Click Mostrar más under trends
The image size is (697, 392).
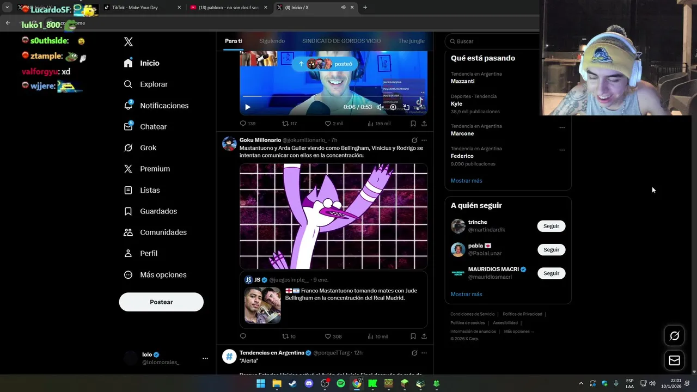(466, 181)
